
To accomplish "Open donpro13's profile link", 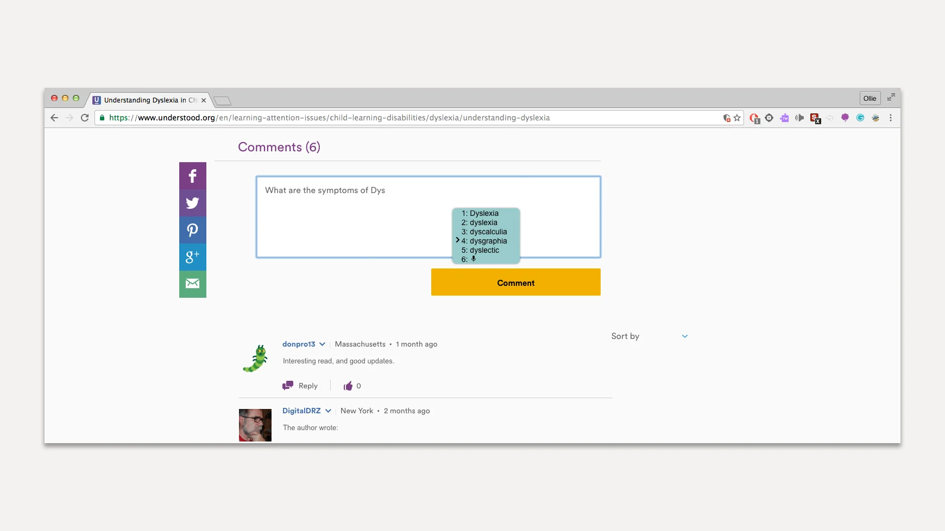I will [x=299, y=344].
